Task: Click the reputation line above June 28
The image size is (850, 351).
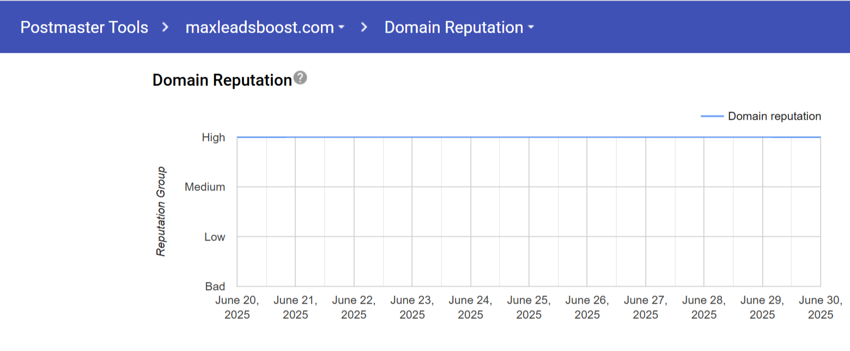Action: (703, 137)
